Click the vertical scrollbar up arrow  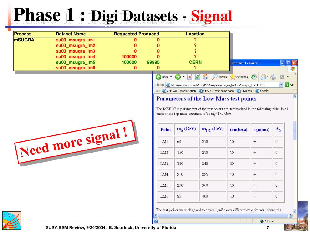point(295,96)
